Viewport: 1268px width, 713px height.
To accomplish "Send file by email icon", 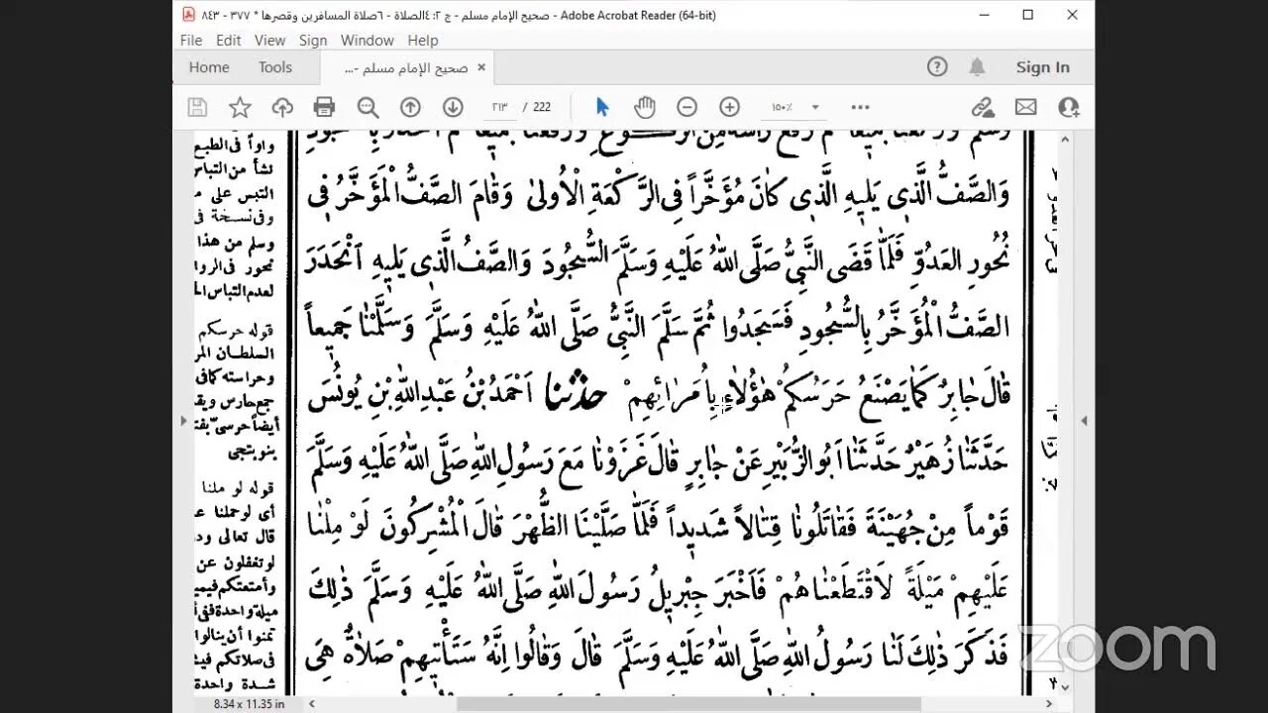I will (1025, 107).
